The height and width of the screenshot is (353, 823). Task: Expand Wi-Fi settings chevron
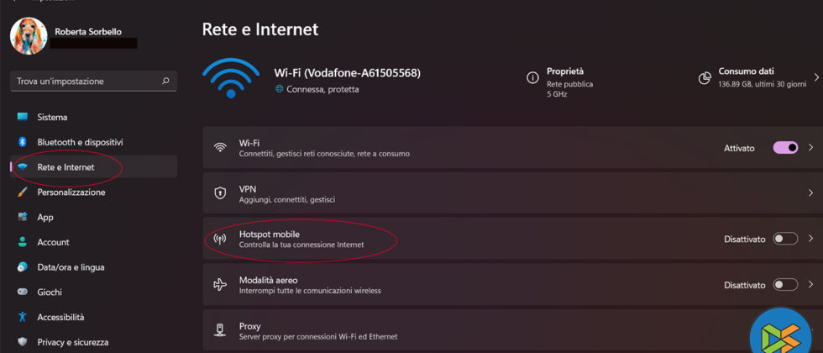[810, 148]
